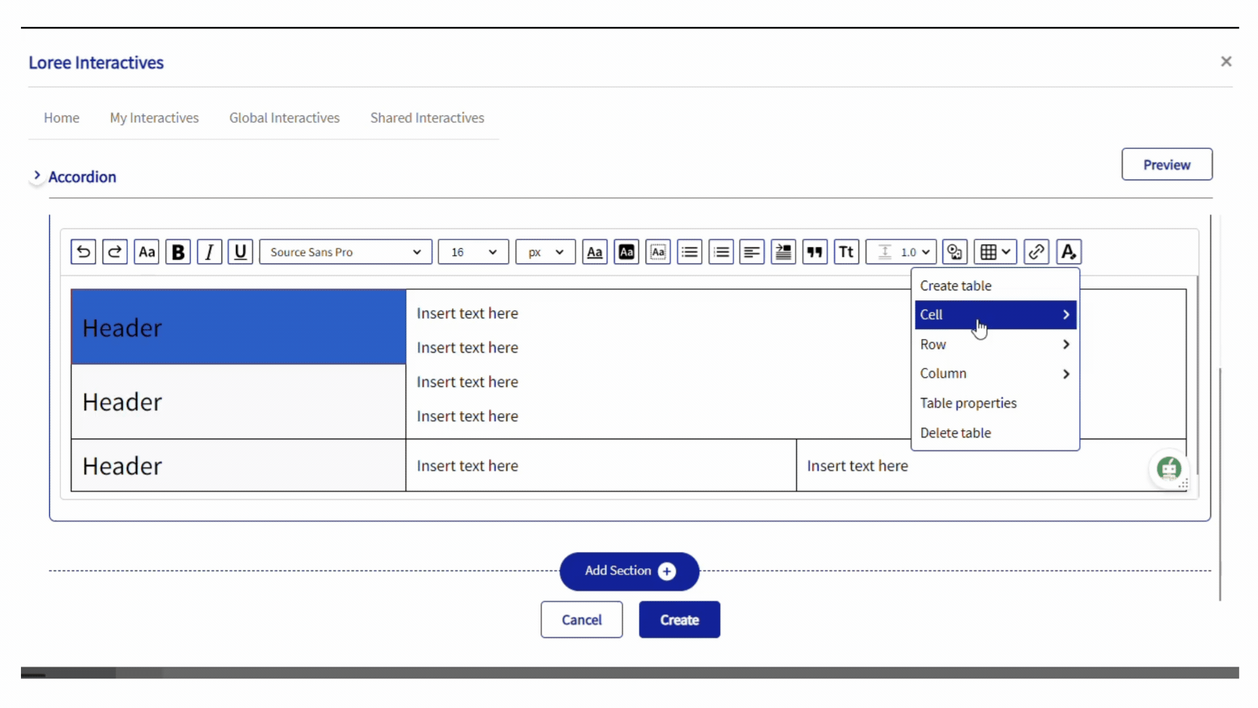Toggle underline formatting
The image size is (1258, 708).
240,252
